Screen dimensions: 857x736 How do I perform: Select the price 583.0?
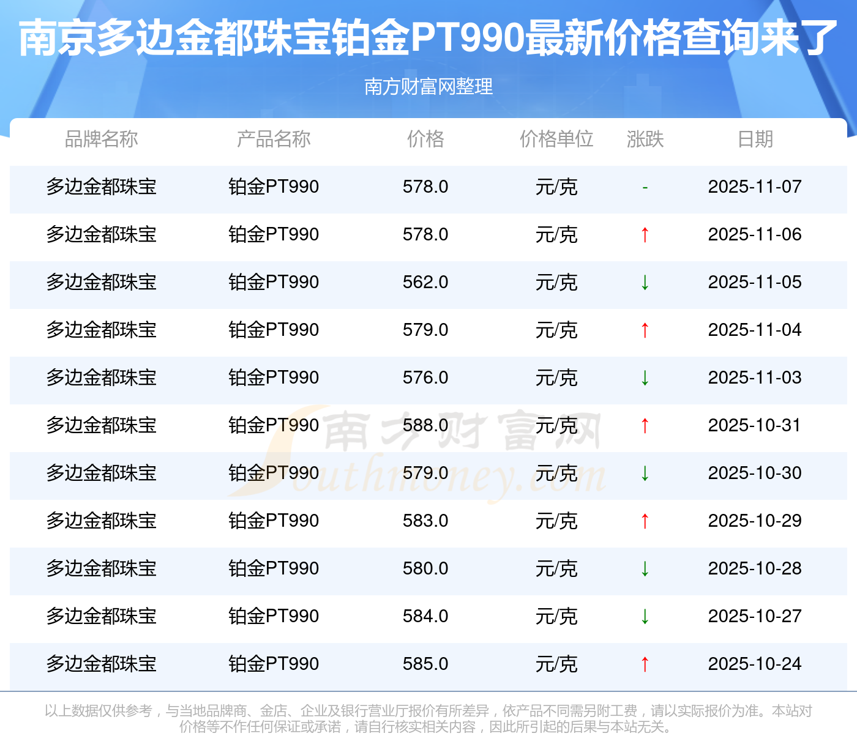425,521
